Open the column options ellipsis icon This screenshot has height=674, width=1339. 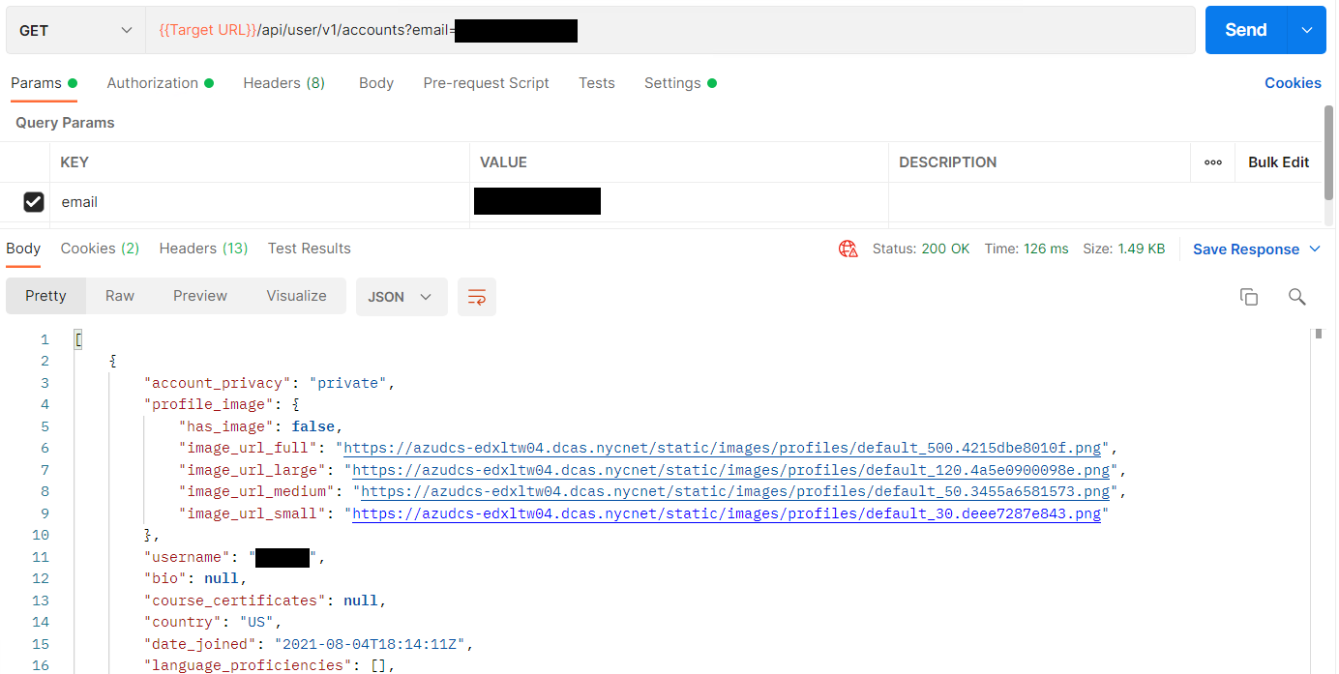click(x=1213, y=162)
